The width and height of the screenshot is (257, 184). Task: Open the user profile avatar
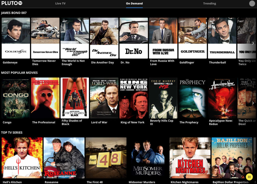click(x=252, y=4)
